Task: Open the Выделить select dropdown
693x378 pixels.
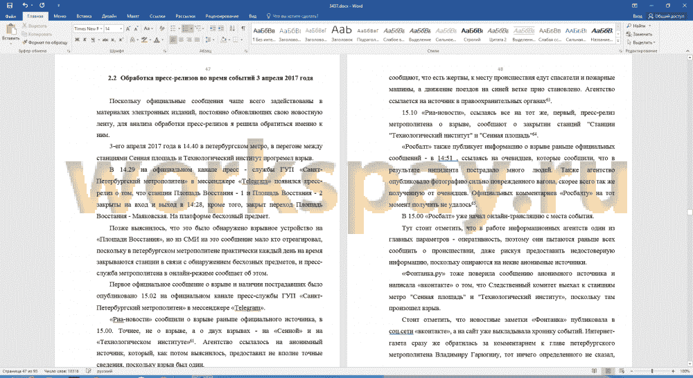Action: tap(641, 42)
